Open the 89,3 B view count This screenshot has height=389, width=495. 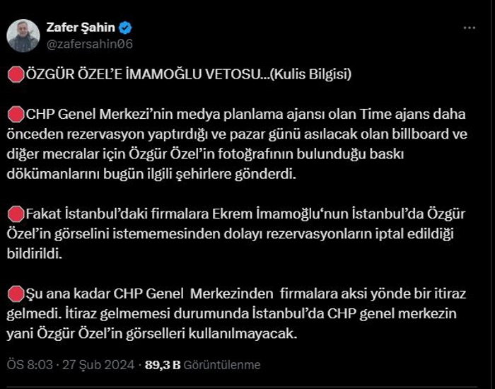pos(163,365)
